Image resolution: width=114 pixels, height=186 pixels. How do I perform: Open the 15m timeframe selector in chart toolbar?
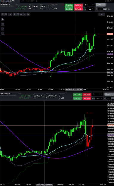10,14
